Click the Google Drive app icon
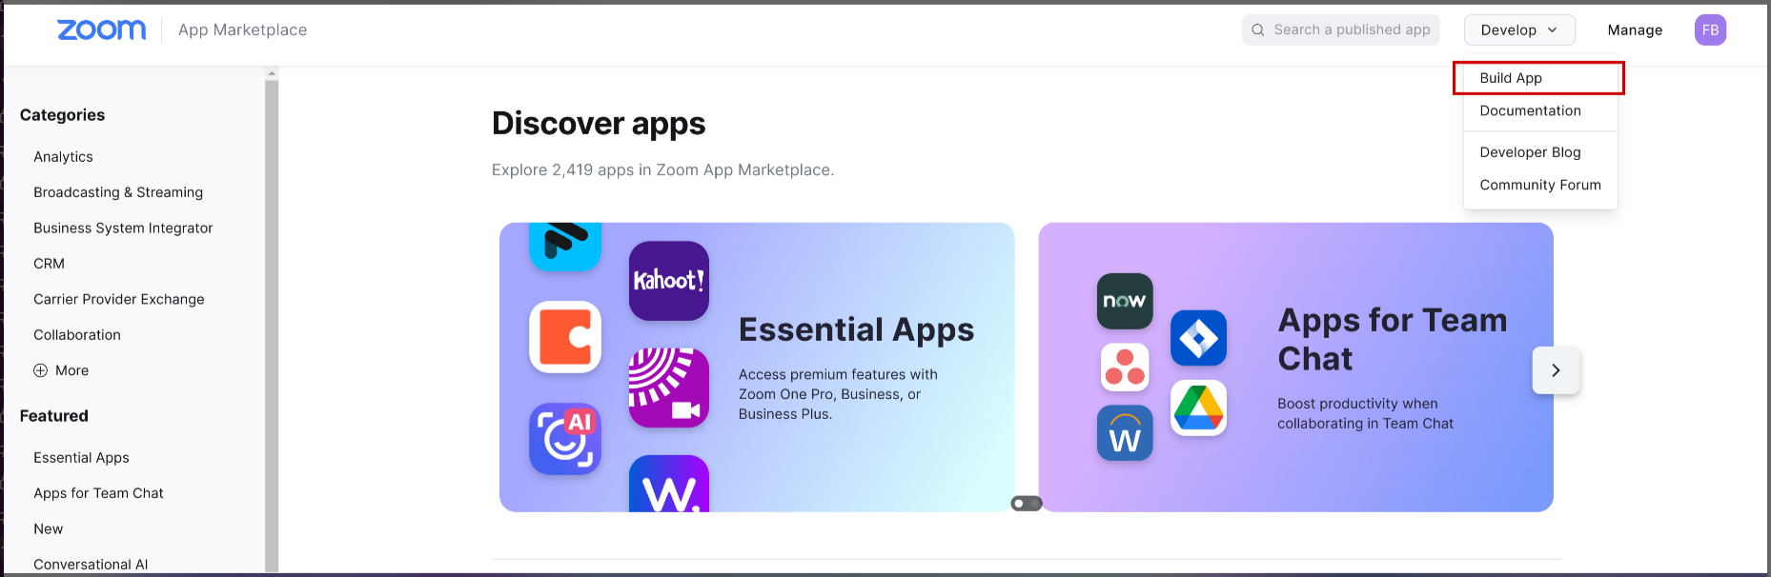Viewport: 1771px width, 577px height. point(1198,408)
